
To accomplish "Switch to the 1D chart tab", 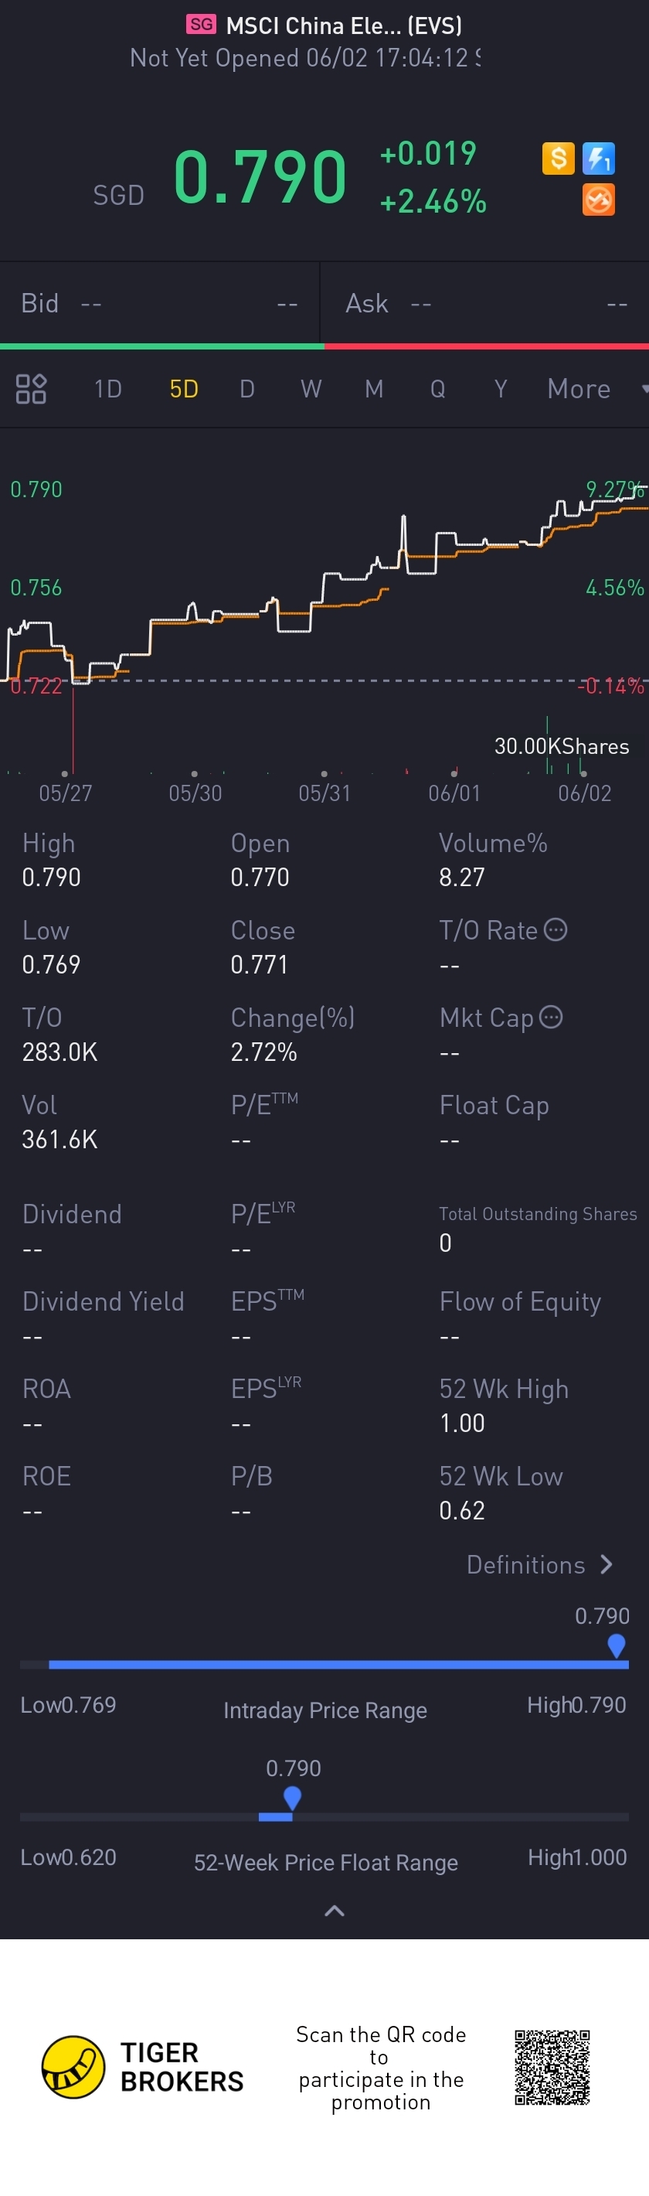I will 108,389.
